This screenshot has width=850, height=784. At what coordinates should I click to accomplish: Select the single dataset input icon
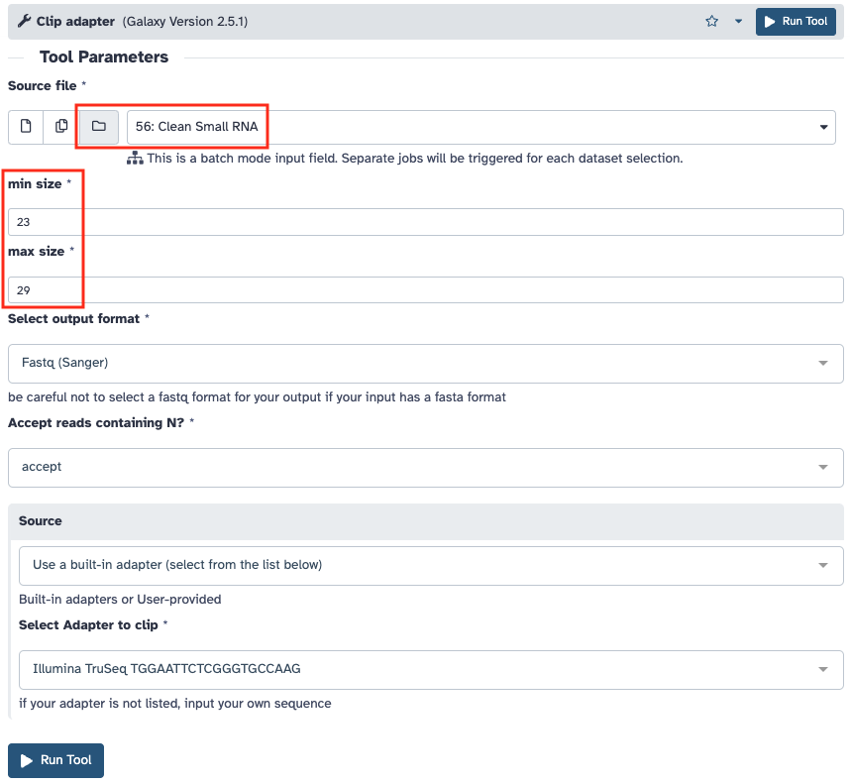(26, 127)
